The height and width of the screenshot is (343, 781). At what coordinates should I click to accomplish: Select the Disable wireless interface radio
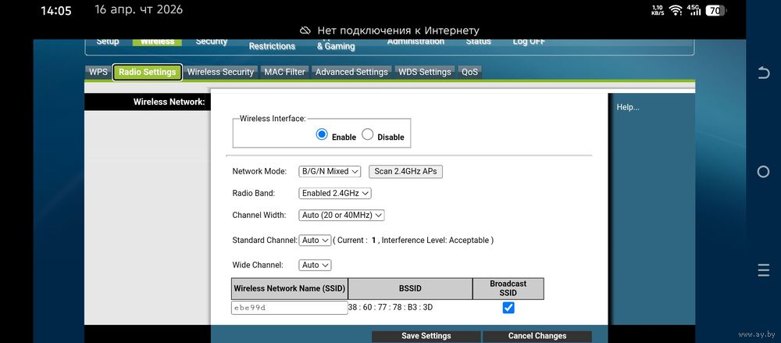point(368,134)
